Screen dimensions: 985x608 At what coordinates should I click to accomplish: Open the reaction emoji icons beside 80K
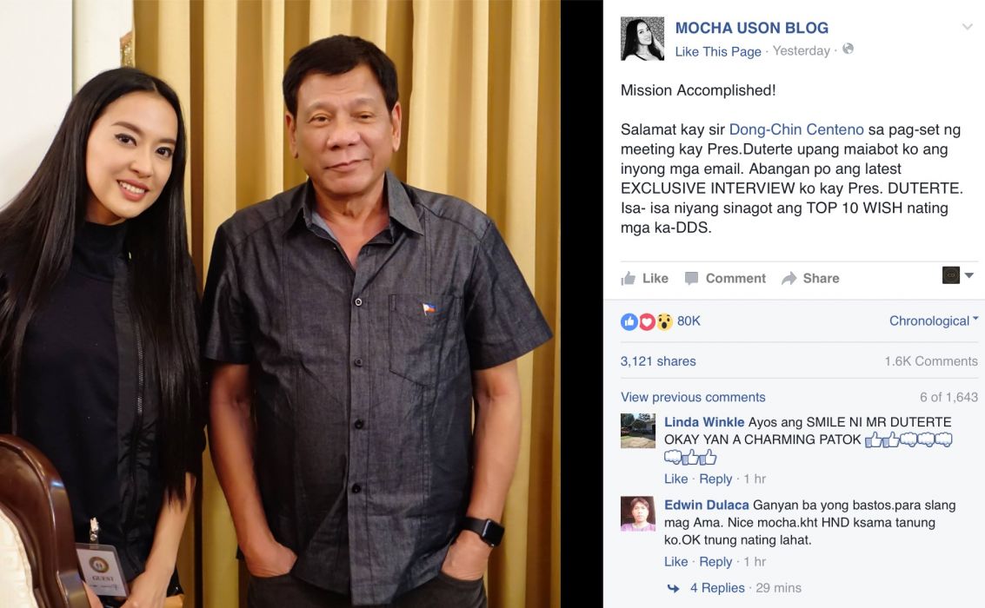point(647,322)
